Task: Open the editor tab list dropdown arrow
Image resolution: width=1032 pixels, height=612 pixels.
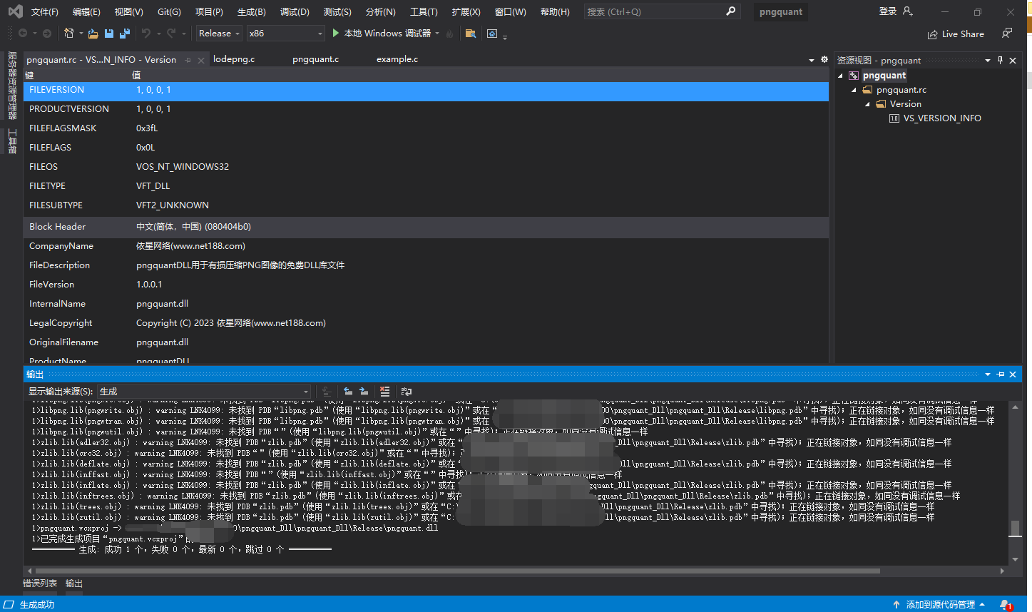Action: (x=812, y=60)
